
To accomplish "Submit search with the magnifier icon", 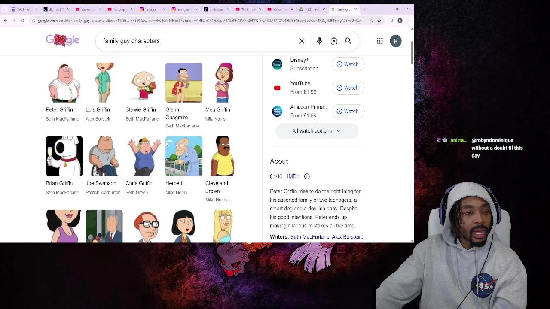I will (348, 41).
